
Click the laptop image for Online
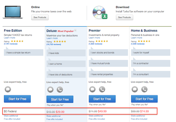pyautogui.click(x=13, y=12)
